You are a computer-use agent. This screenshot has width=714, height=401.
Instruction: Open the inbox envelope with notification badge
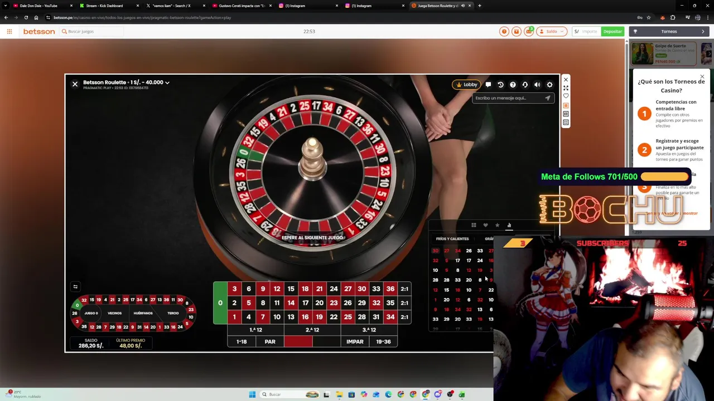click(528, 31)
